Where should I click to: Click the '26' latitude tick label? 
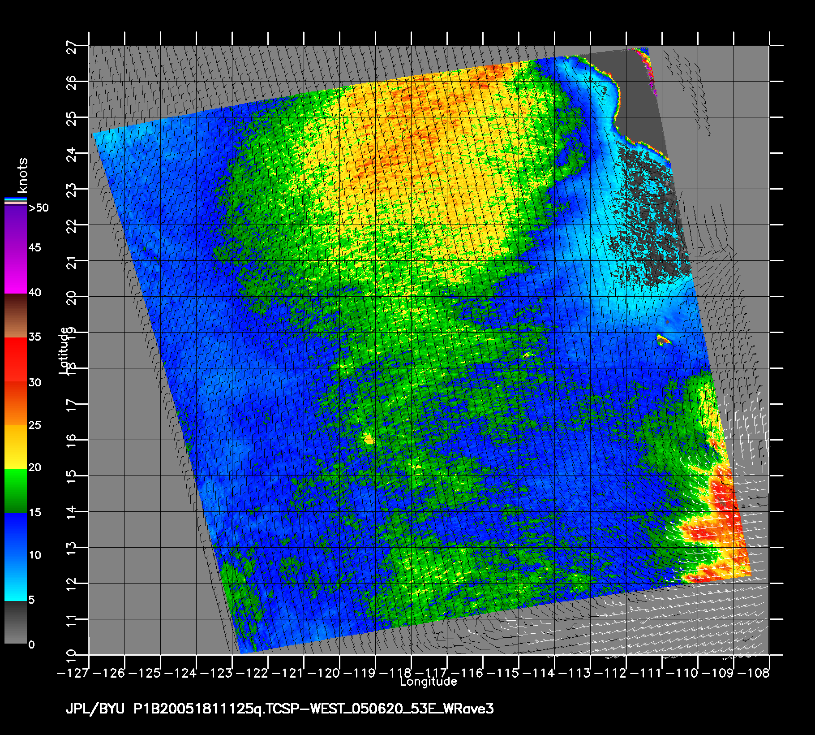tap(72, 83)
